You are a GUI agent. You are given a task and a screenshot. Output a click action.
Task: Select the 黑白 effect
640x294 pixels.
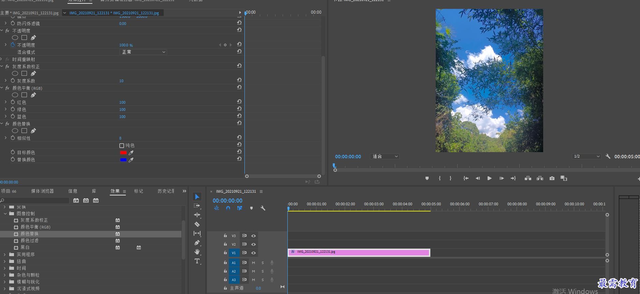tap(25, 247)
